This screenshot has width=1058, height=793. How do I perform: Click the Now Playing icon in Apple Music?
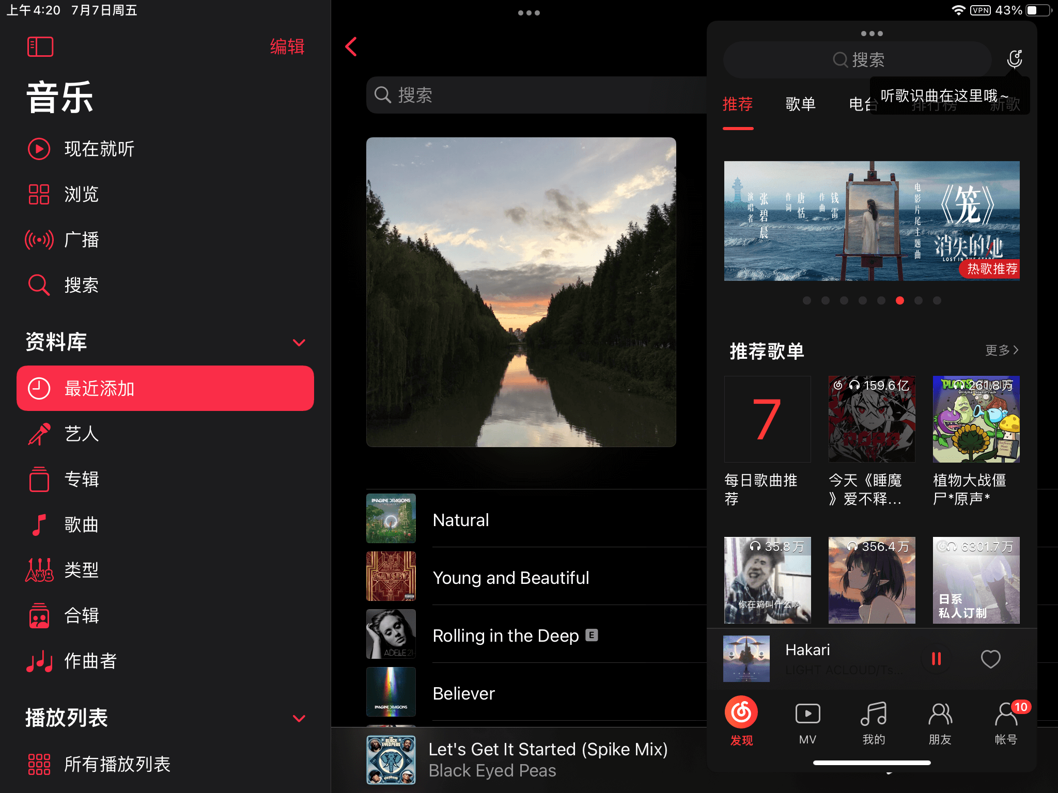click(x=39, y=148)
